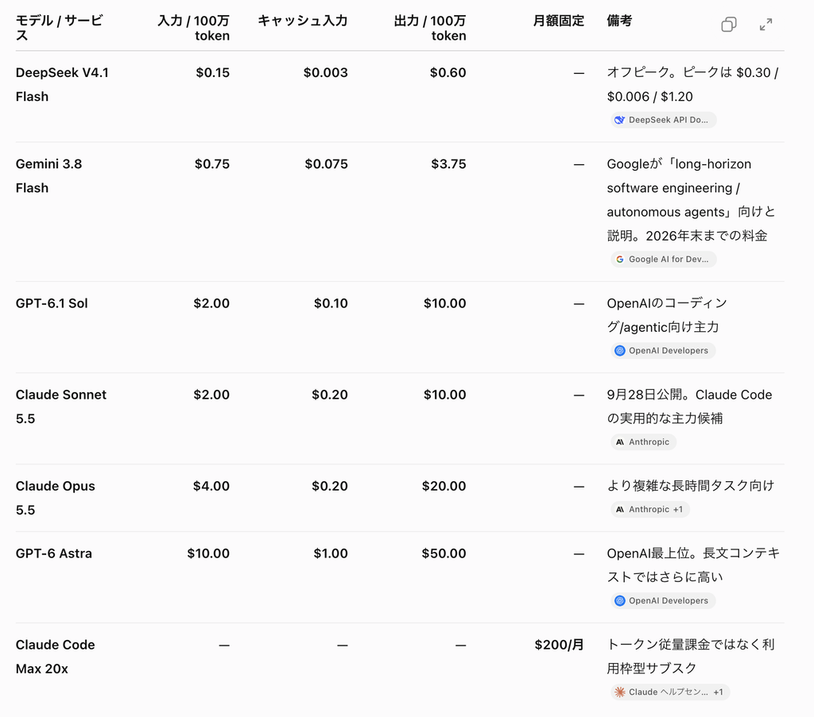Open the Google AI for Dev source chip

point(664,259)
